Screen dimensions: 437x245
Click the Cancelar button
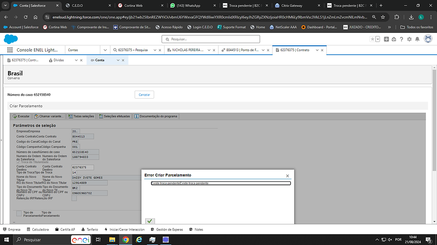pos(144,95)
